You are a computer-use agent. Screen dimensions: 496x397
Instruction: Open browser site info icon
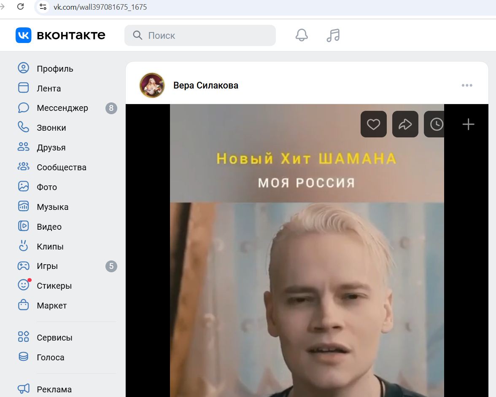pos(43,7)
